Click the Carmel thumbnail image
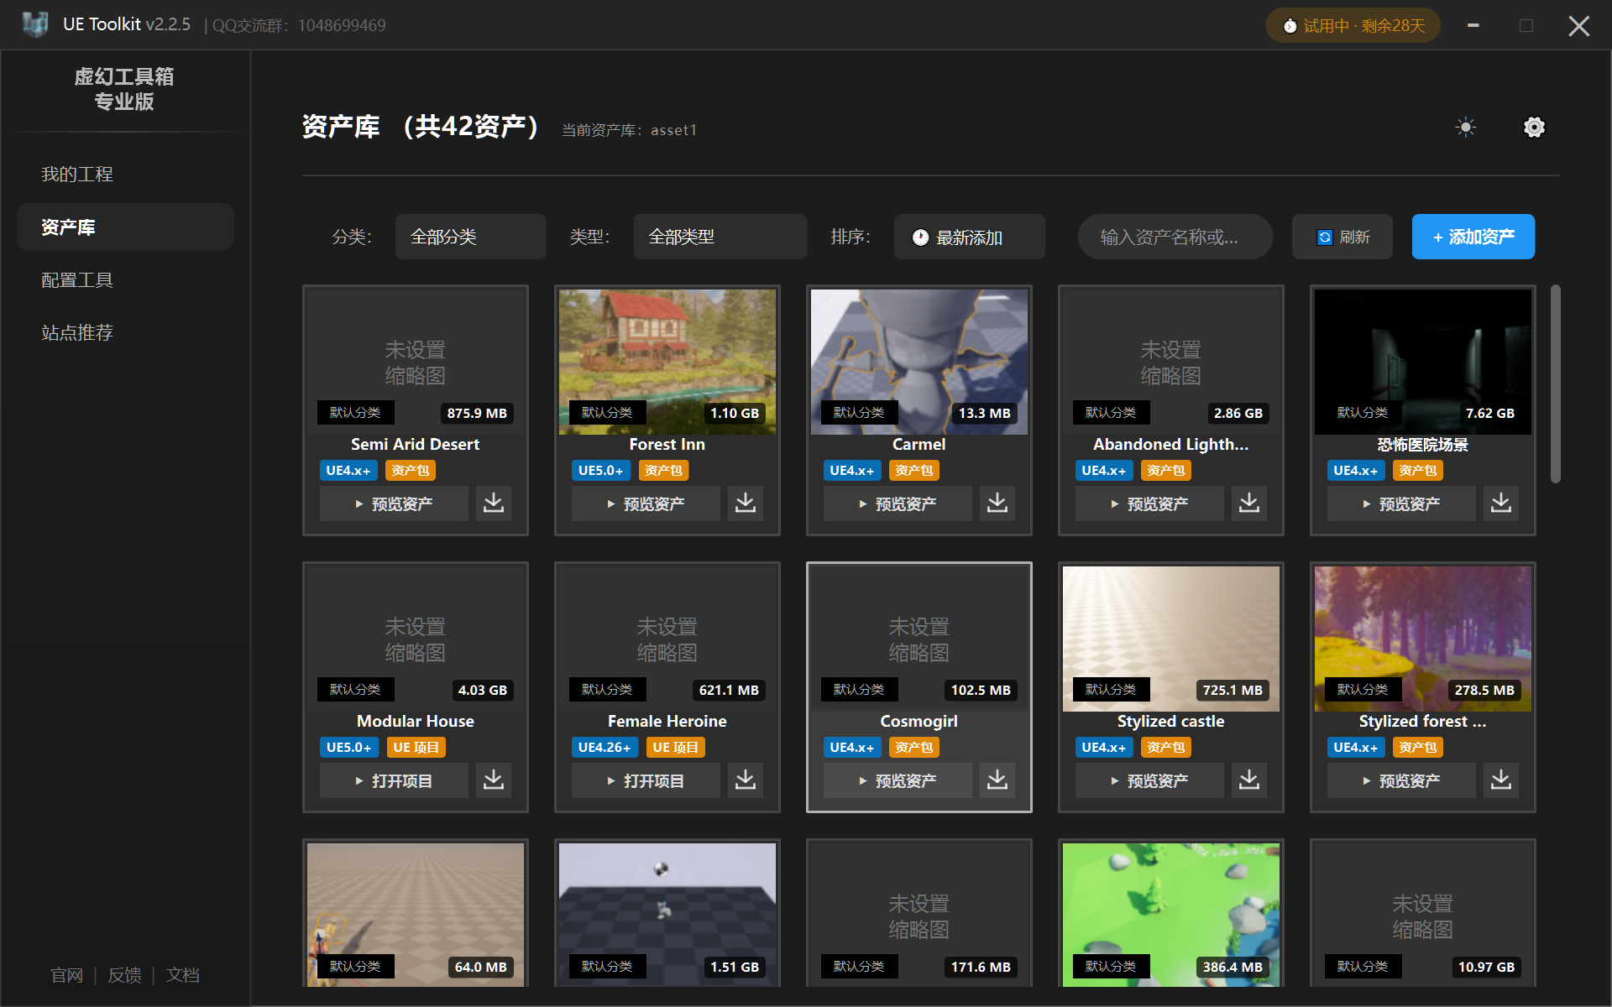This screenshot has height=1007, width=1612. (x=919, y=362)
